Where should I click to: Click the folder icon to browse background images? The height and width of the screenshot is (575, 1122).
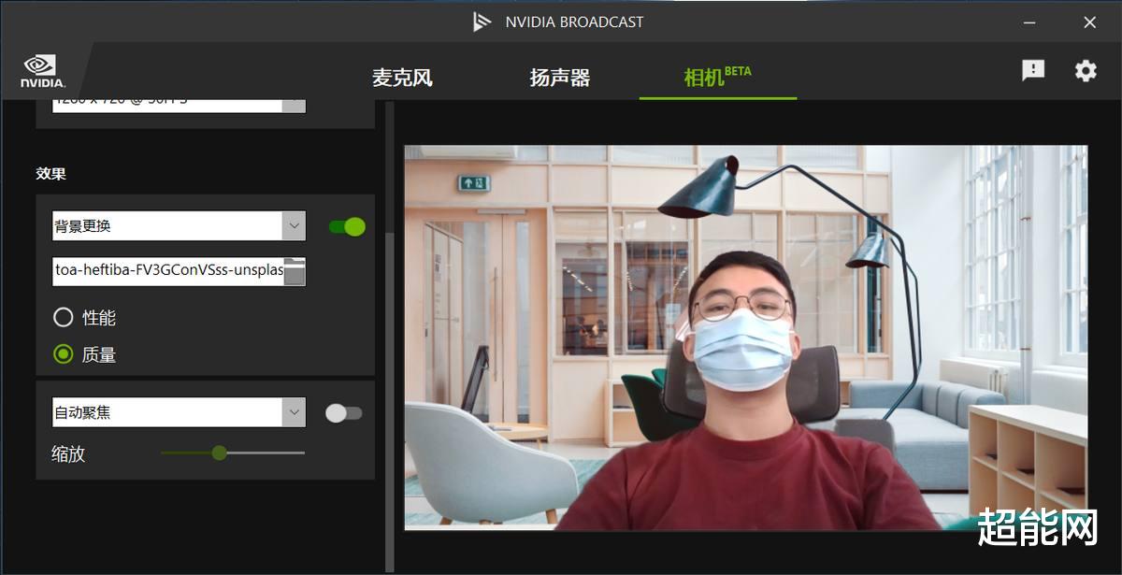point(297,271)
